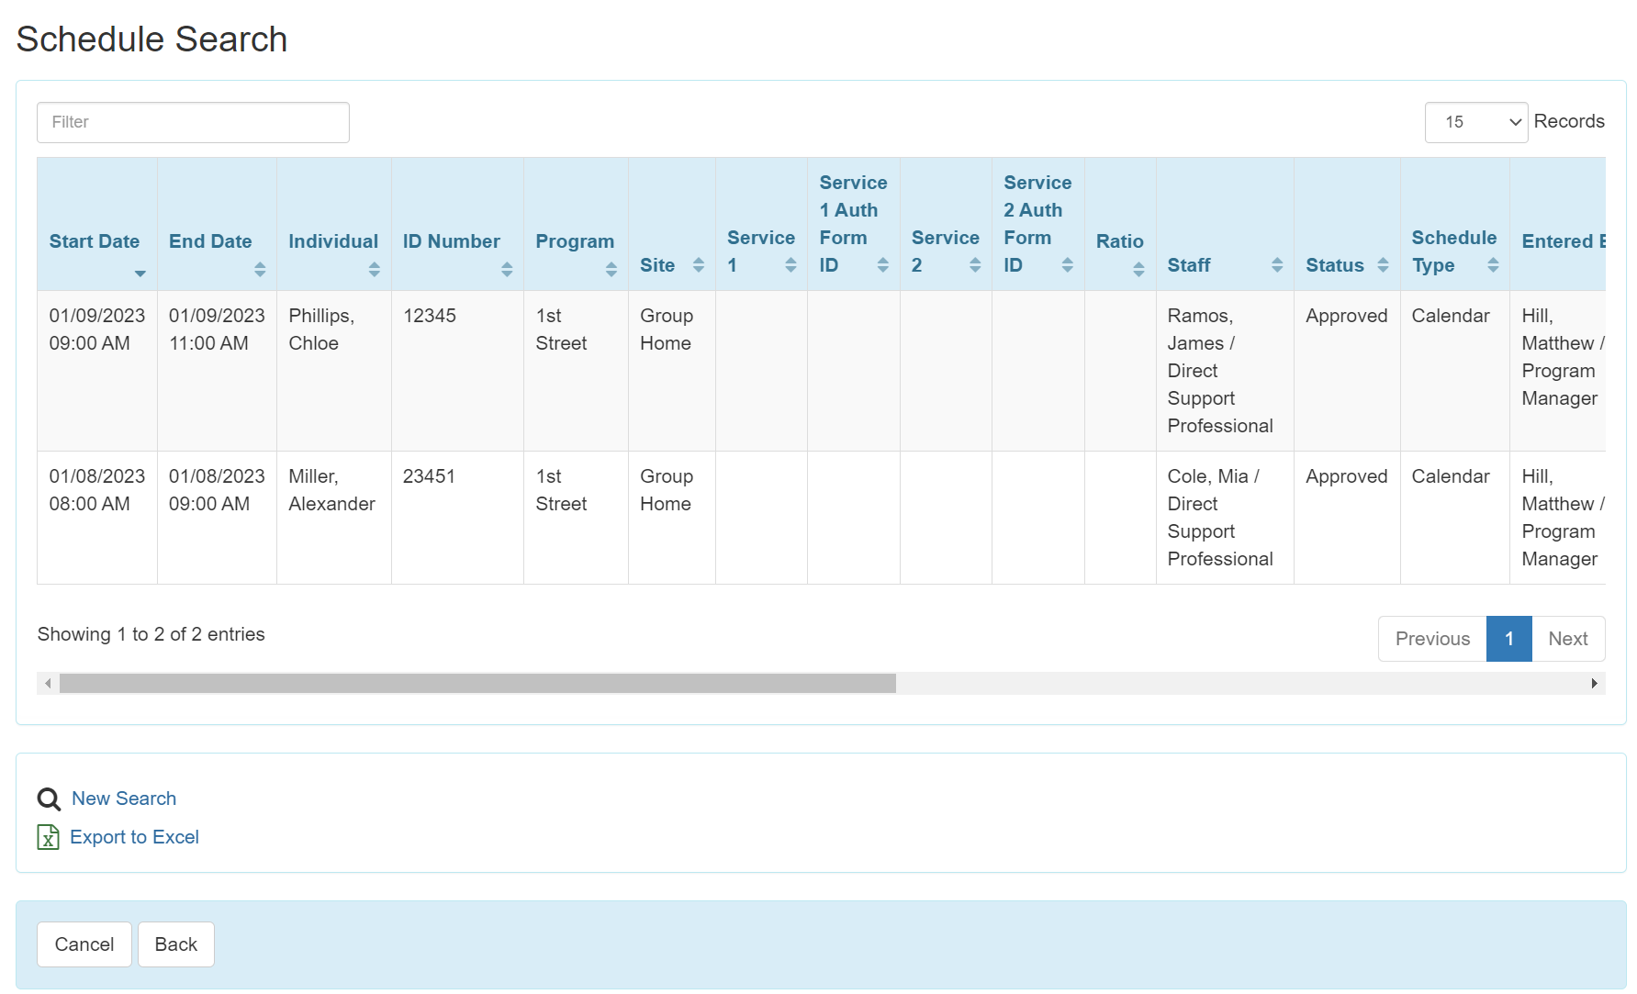Image resolution: width=1637 pixels, height=994 pixels.
Task: Open the records per page dropdown
Action: click(x=1475, y=121)
